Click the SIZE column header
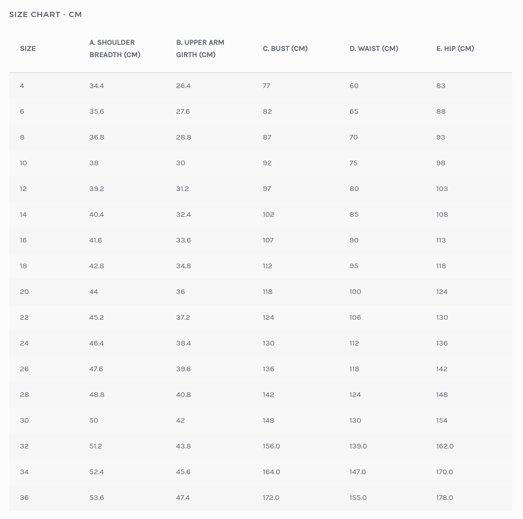523x519 pixels. point(28,48)
